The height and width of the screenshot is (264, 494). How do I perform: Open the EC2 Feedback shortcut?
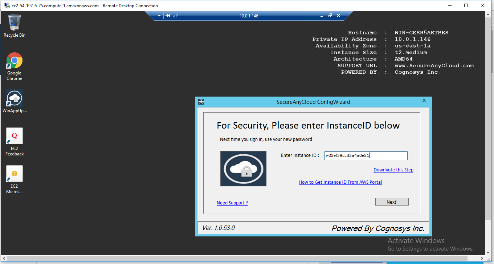[x=14, y=136]
